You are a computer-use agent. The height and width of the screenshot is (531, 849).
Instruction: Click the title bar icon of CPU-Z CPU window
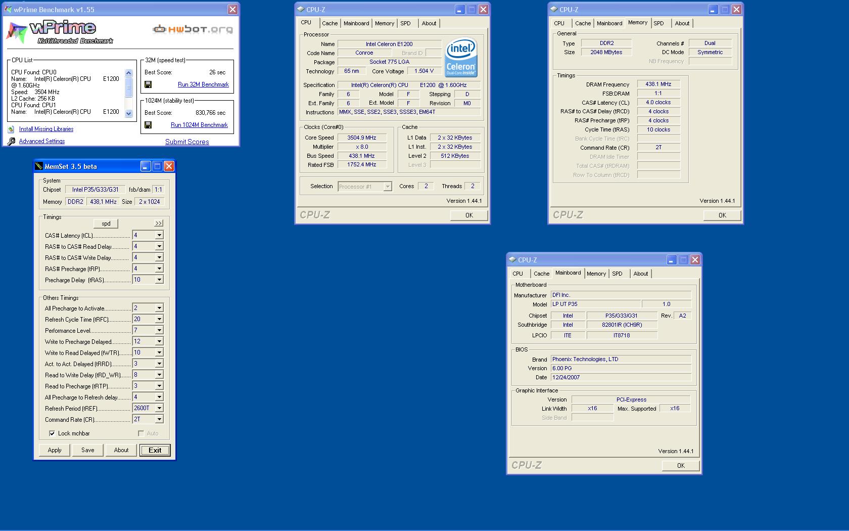[301, 10]
